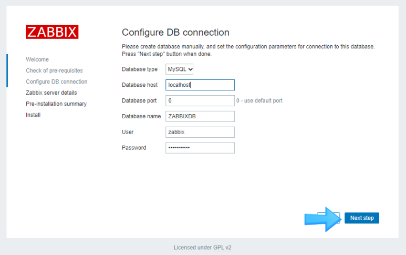
Task: Click the Password label text
Action: click(x=134, y=148)
